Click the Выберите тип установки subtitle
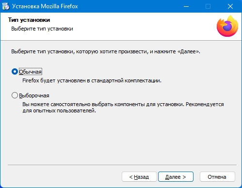Viewport: 242px width, 188px height. pos(42,29)
